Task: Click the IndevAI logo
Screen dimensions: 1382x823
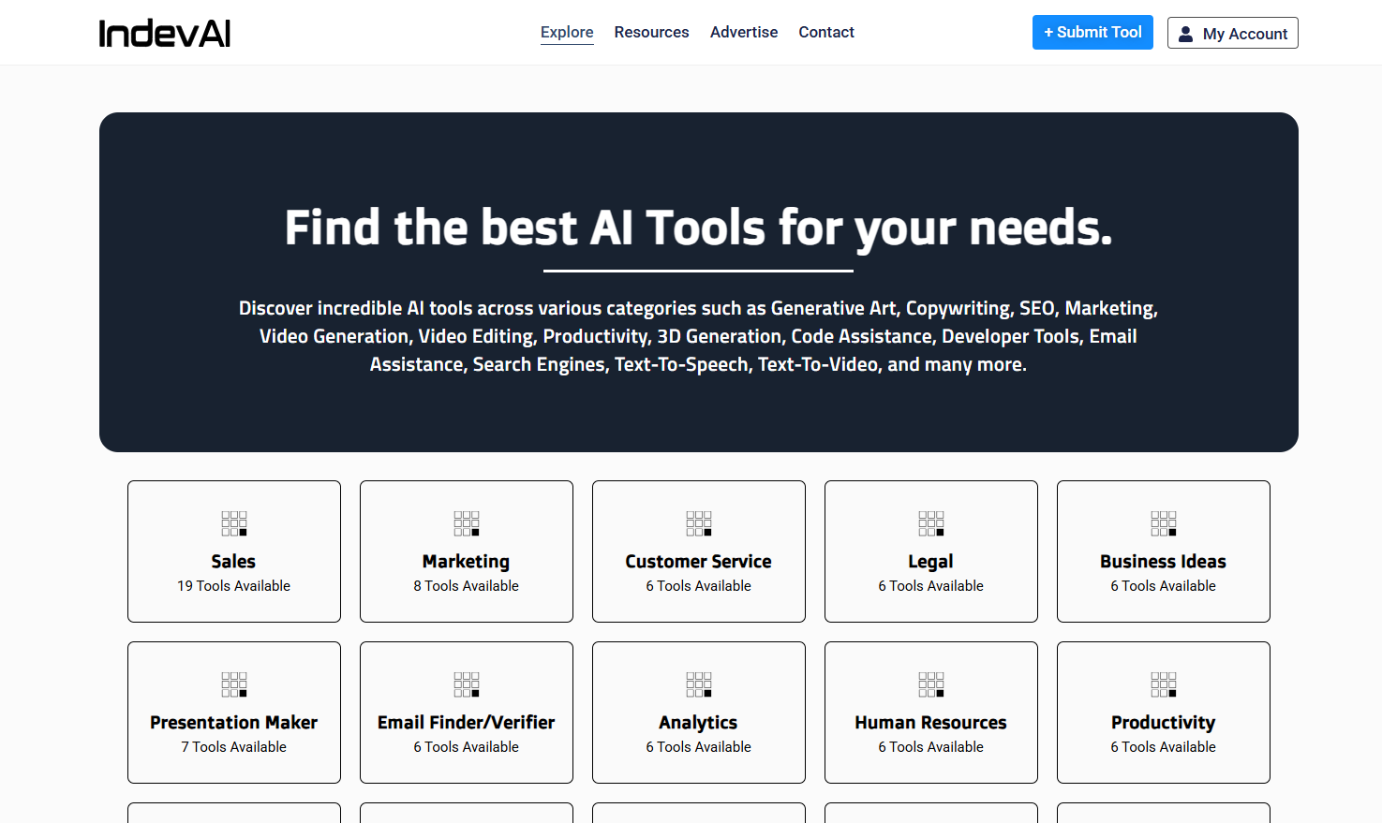Action: point(165,32)
